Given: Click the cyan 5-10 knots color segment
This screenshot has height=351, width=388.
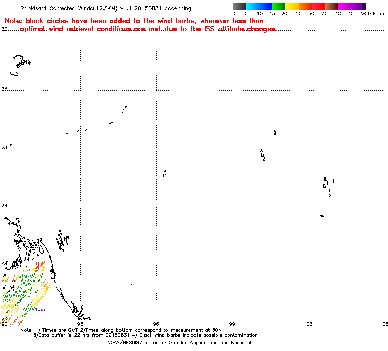Looking at the screenshot, I should pyautogui.click(x=252, y=6).
